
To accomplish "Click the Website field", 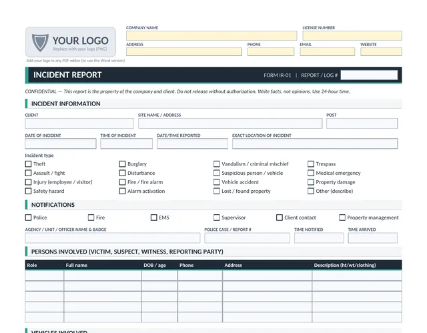I will [x=381, y=52].
